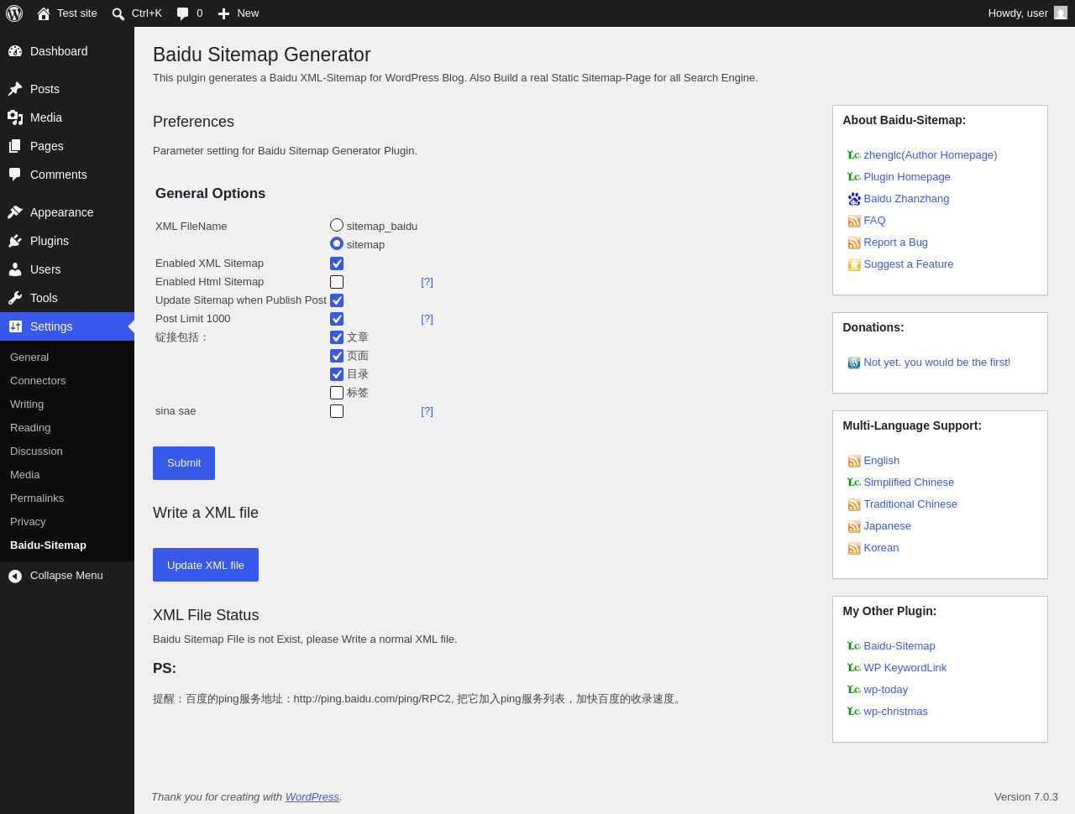
Task: Click the RSS icon beside Report a Bug
Action: tap(854, 243)
